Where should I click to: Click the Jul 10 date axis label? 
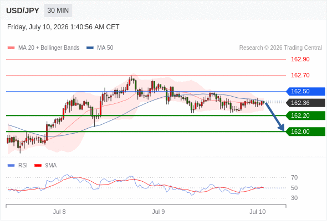[258, 212]
